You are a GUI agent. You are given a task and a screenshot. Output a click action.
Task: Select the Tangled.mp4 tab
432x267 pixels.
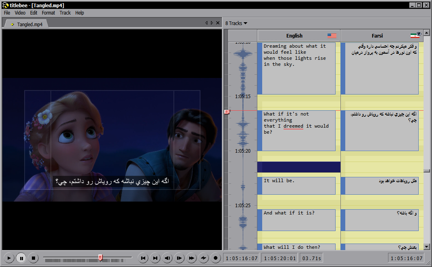point(27,24)
